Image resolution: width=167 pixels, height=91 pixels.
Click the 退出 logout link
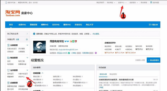click(x=30, y=3)
